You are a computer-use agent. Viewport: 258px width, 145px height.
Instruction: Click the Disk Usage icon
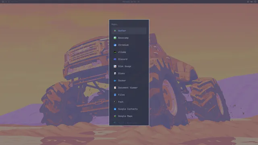pyautogui.click(x=115, y=66)
